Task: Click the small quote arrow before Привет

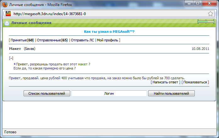Action: (x=14, y=64)
